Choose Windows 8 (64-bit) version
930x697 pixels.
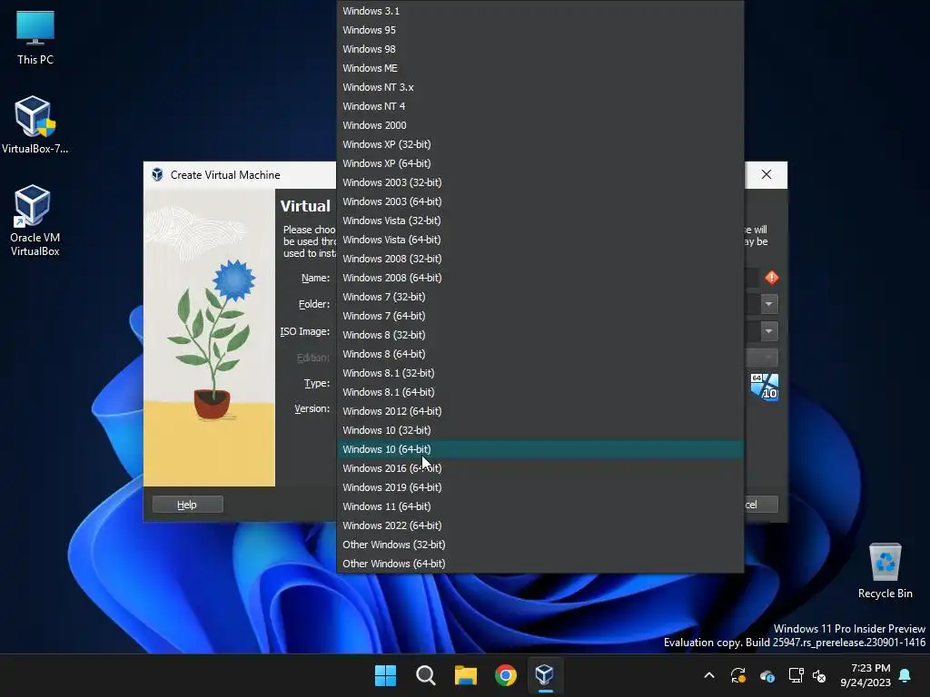point(540,354)
